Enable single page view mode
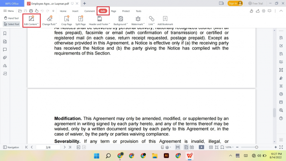The image size is (286, 161). 186,147
